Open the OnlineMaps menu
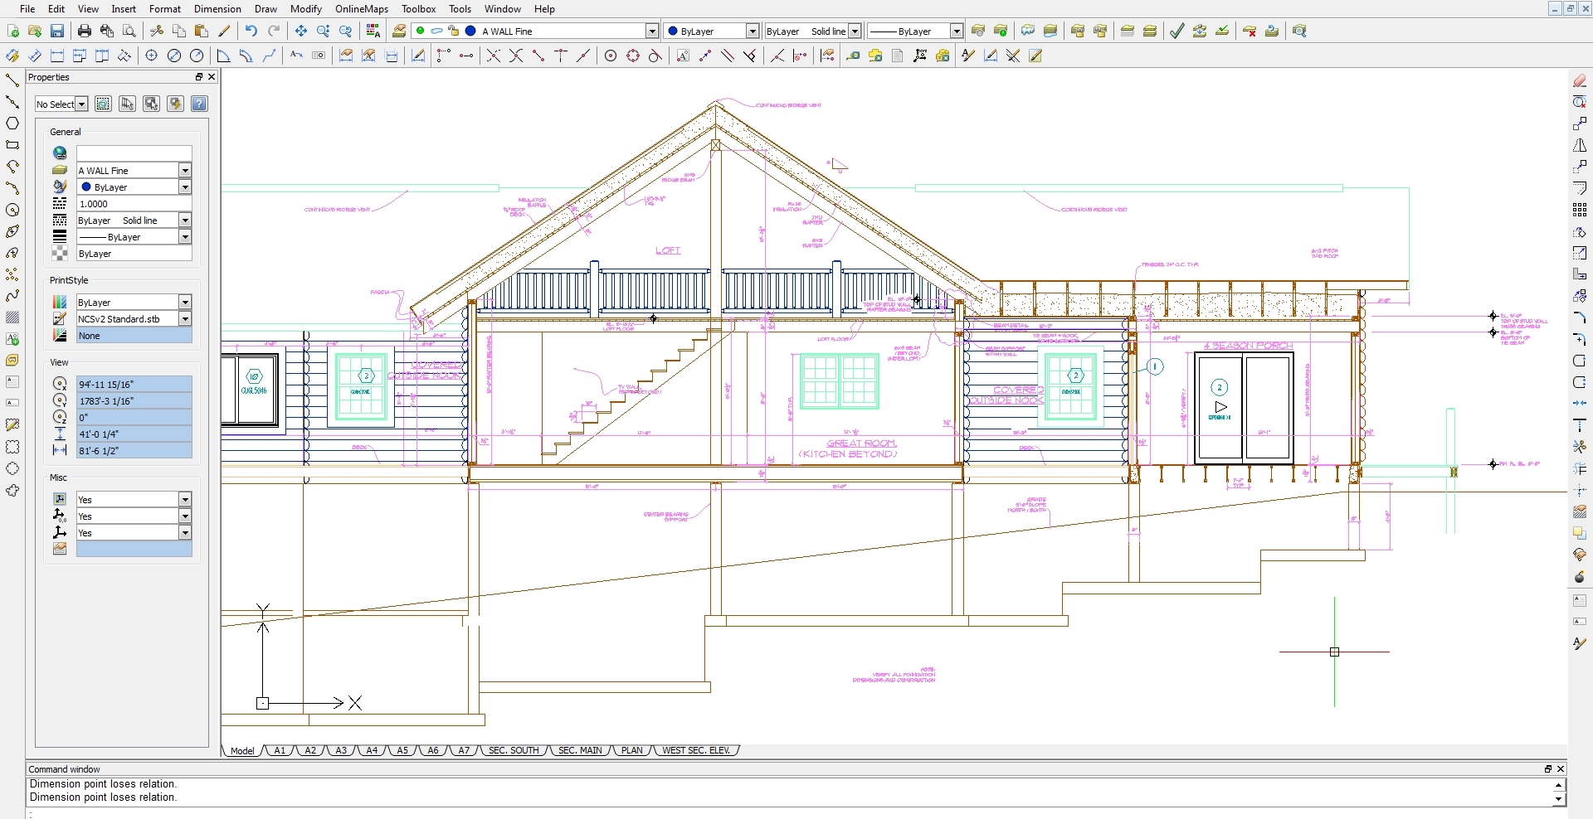The height and width of the screenshot is (819, 1593). tap(362, 9)
